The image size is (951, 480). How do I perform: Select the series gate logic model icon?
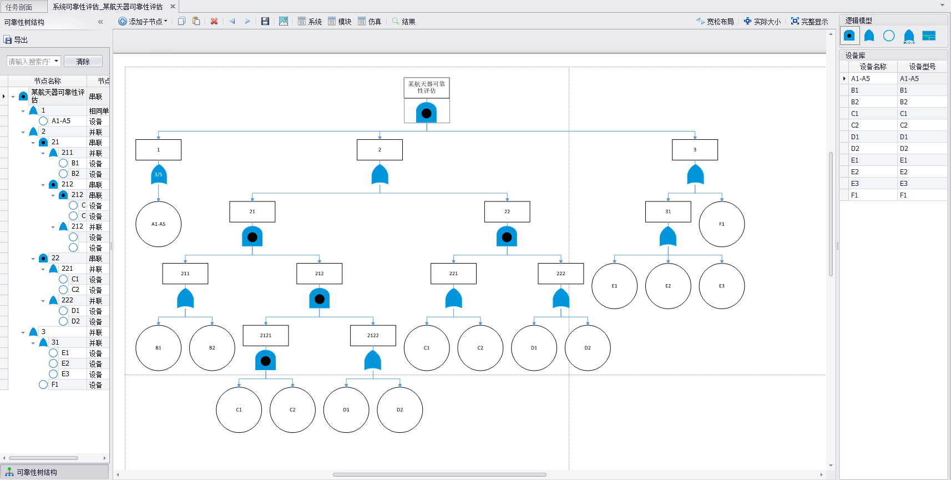tap(849, 36)
